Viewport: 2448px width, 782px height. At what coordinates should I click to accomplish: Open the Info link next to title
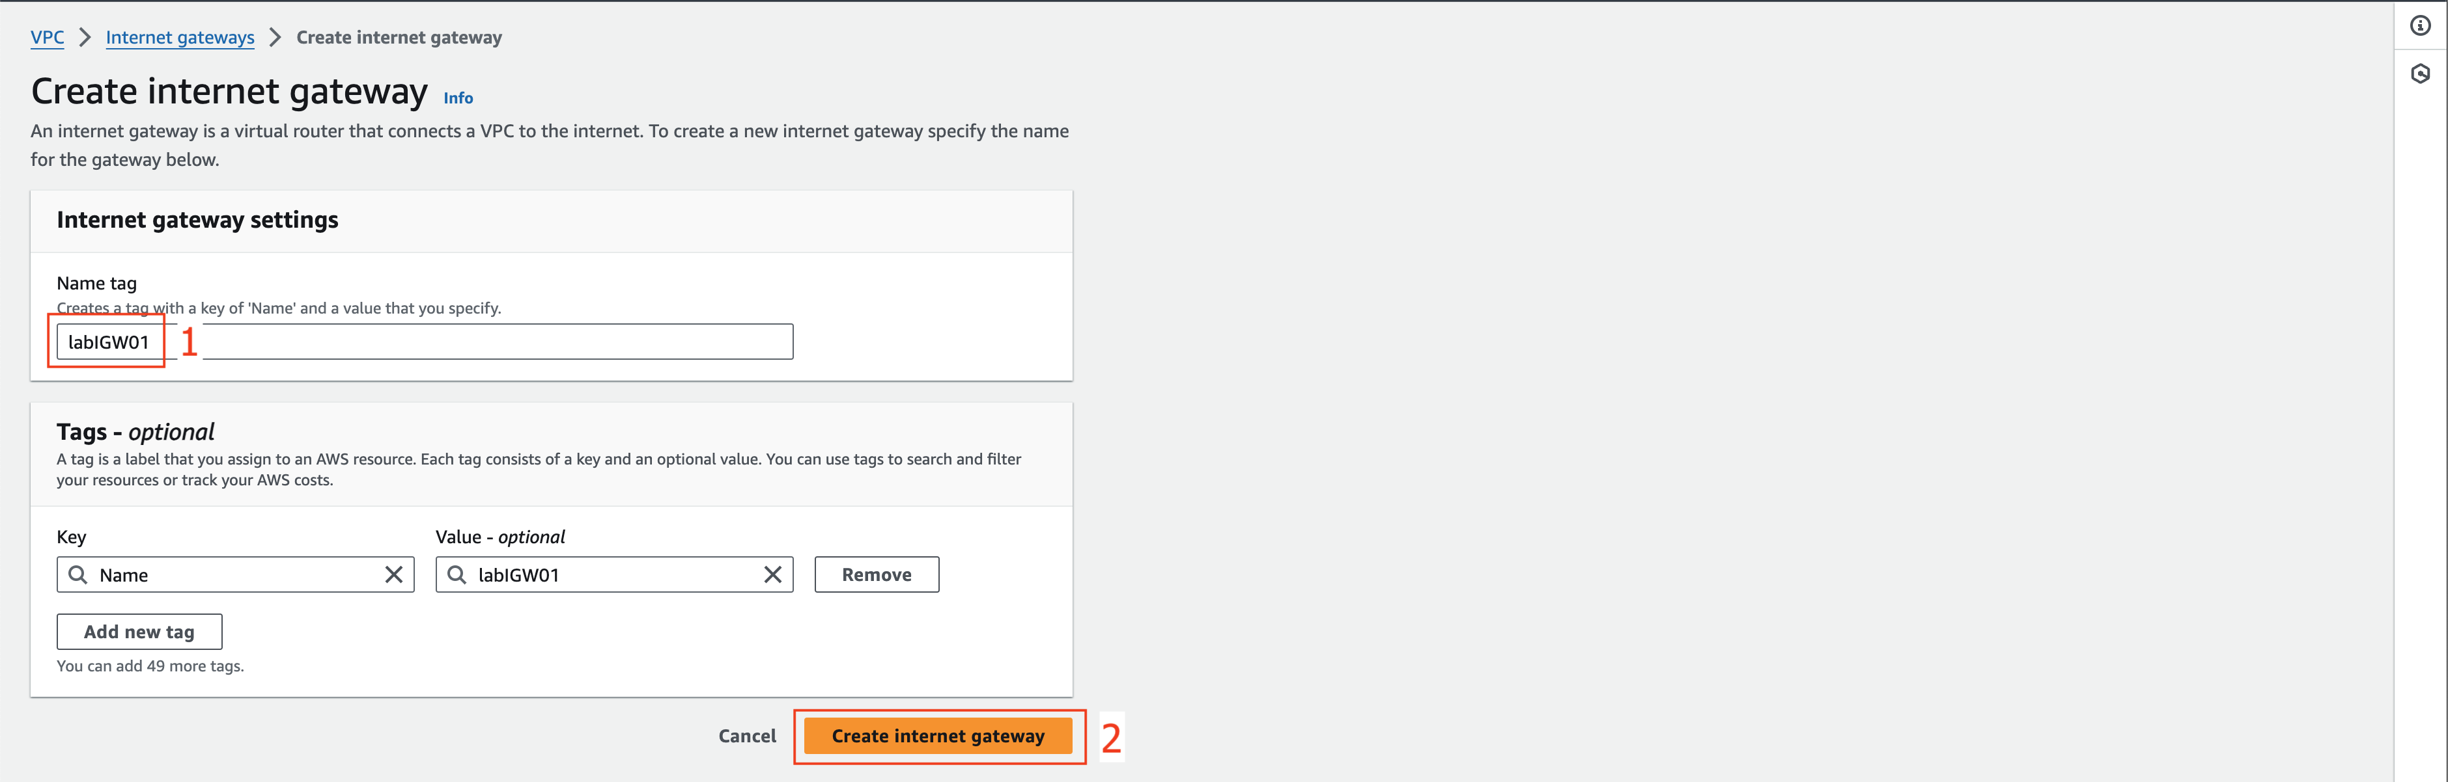pos(458,98)
